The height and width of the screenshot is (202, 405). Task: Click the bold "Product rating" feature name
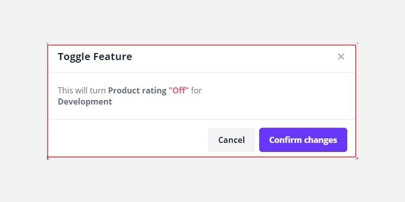pos(137,91)
